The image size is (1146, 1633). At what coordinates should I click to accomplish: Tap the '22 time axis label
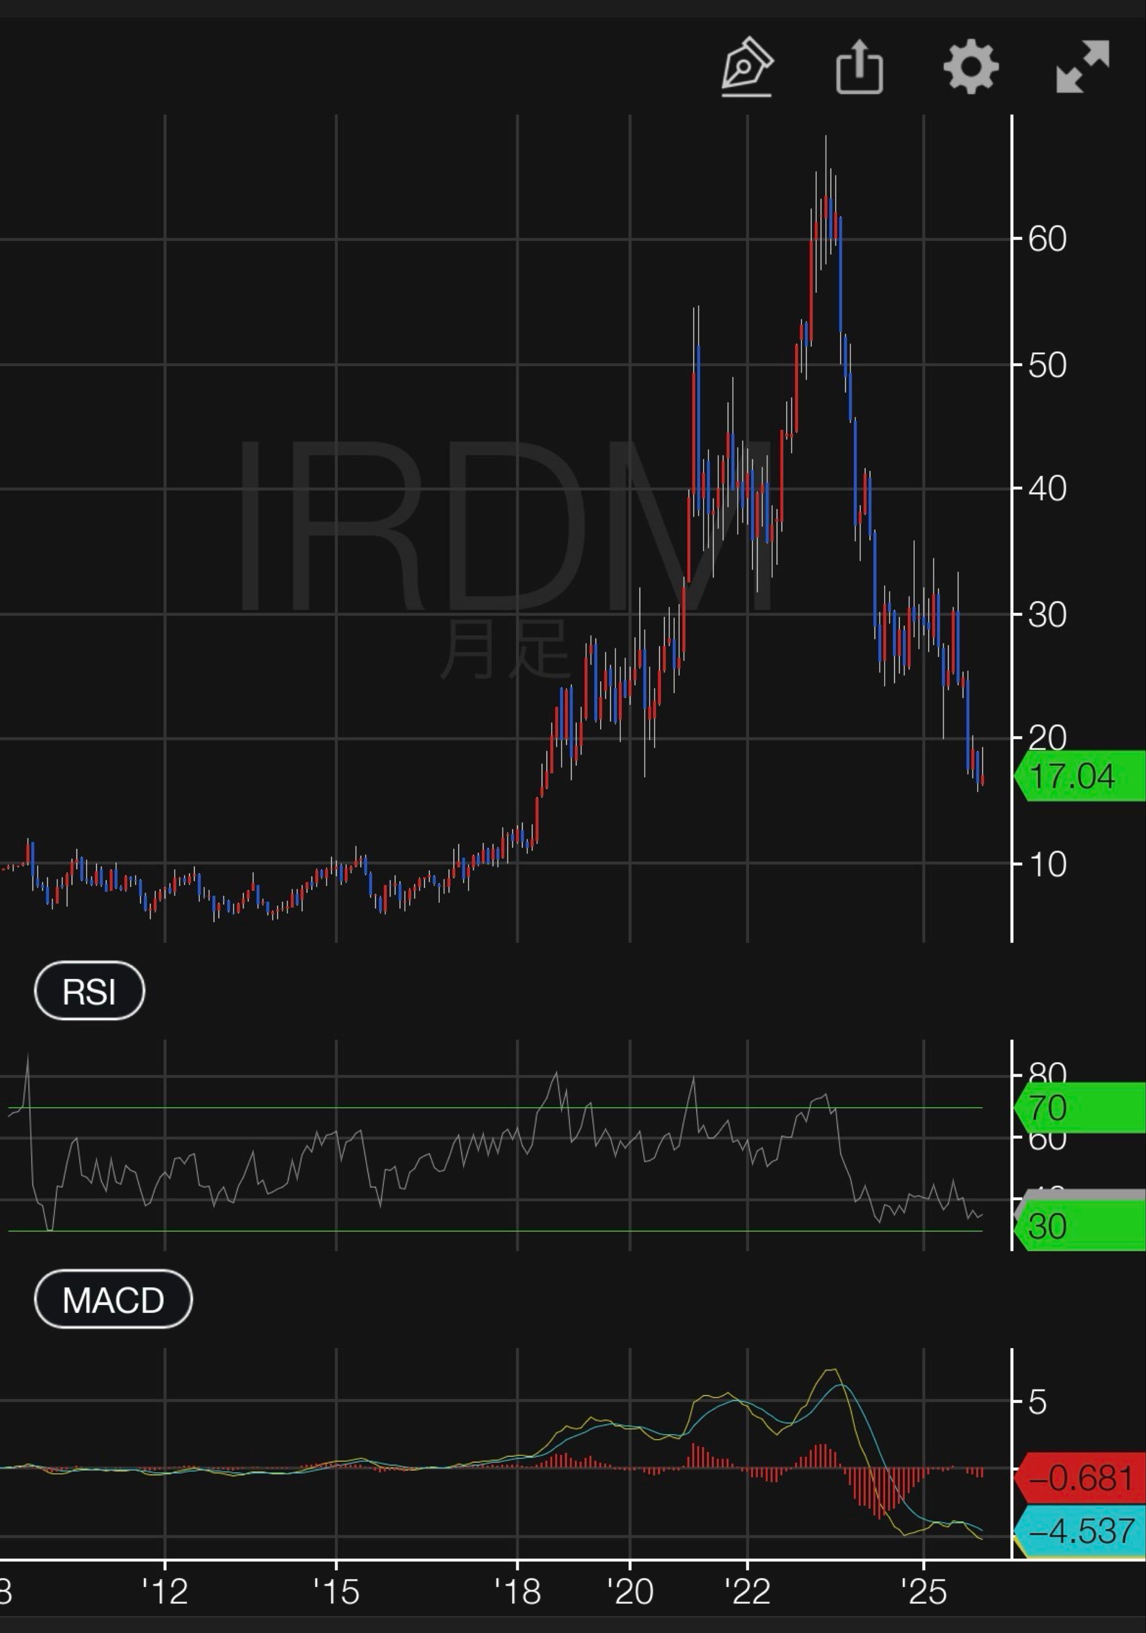pos(748,1592)
